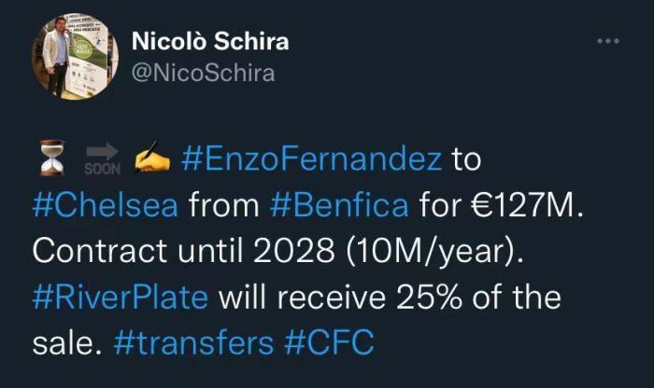
Task: Click the word "to" after #EnzoFernandez
Action: (465, 159)
